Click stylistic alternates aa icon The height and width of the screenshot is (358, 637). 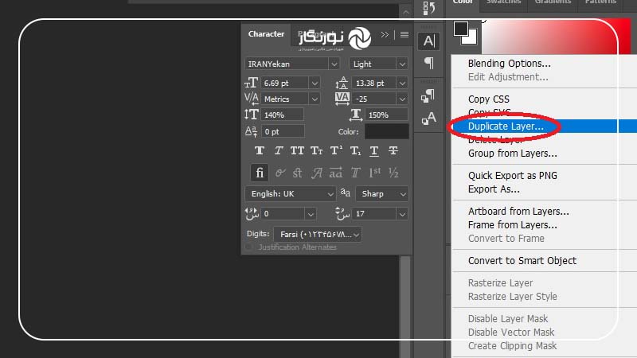pyautogui.click(x=335, y=173)
